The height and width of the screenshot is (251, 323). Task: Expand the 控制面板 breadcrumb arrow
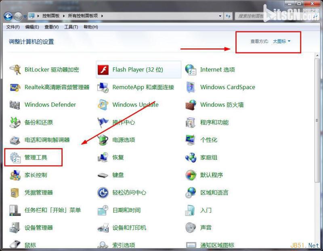point(64,16)
